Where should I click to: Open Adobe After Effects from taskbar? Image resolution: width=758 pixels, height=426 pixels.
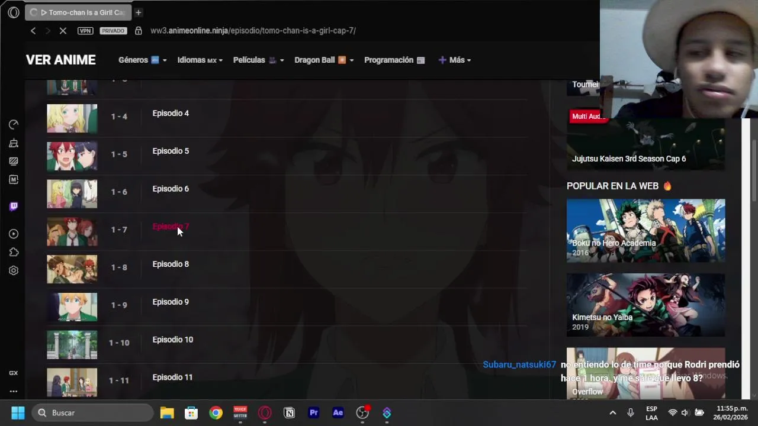click(x=338, y=412)
